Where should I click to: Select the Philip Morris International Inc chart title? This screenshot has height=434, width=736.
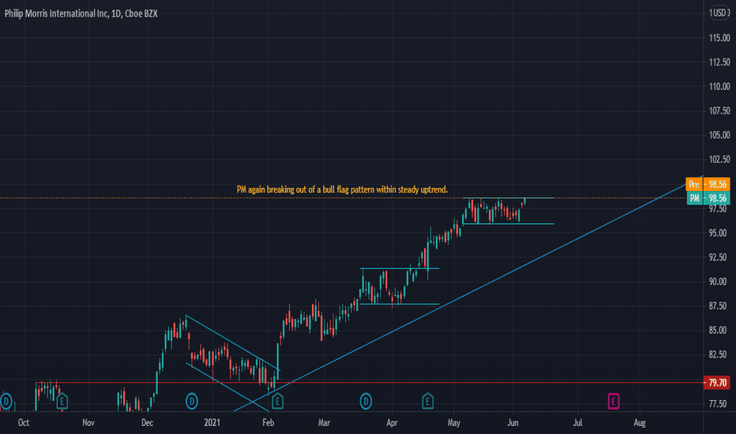[81, 13]
